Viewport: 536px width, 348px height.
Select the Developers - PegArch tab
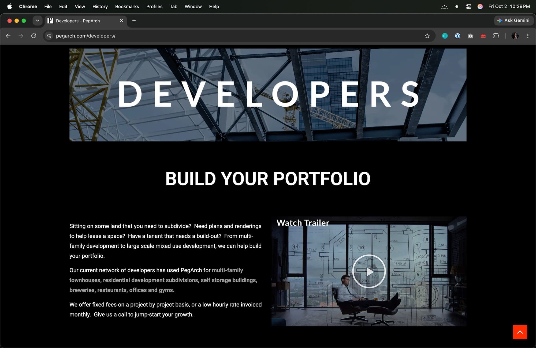[86, 21]
